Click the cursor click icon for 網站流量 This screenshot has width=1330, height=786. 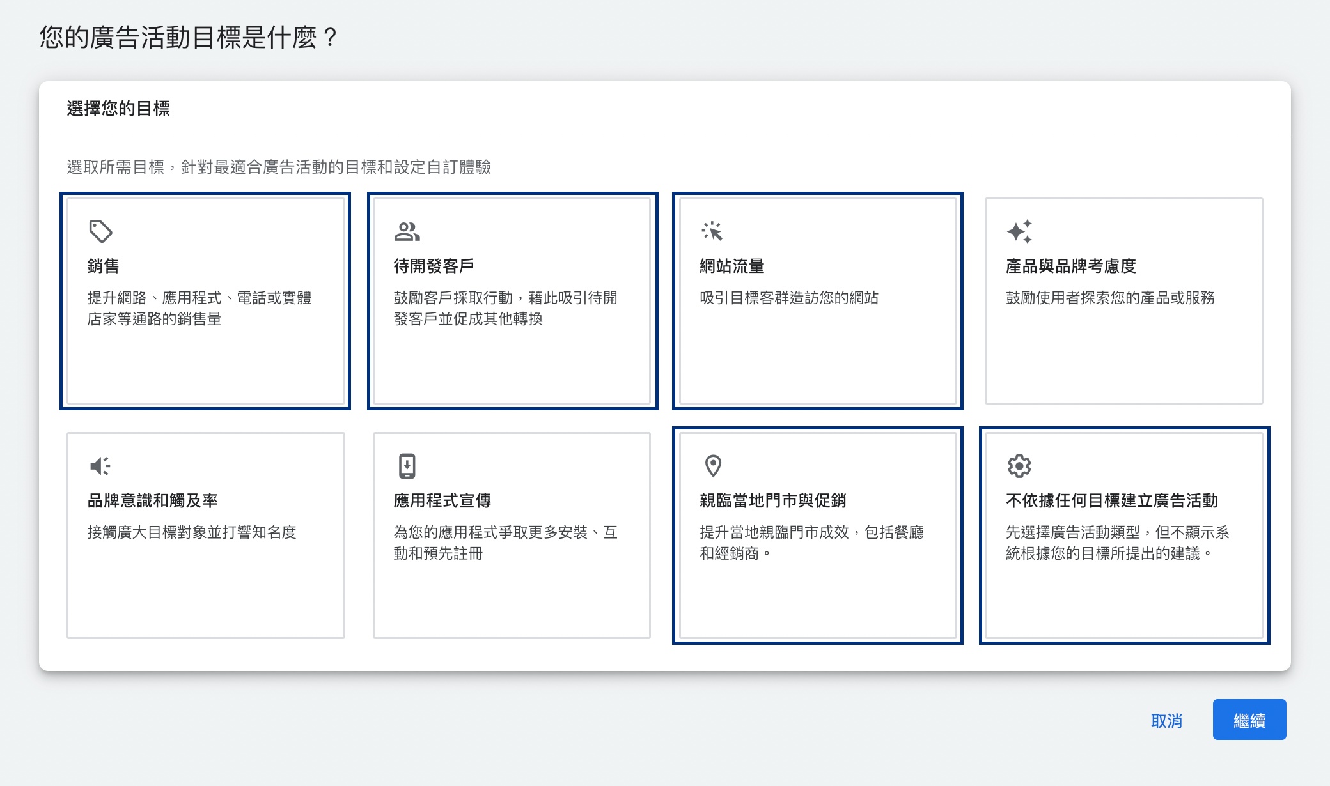click(712, 231)
